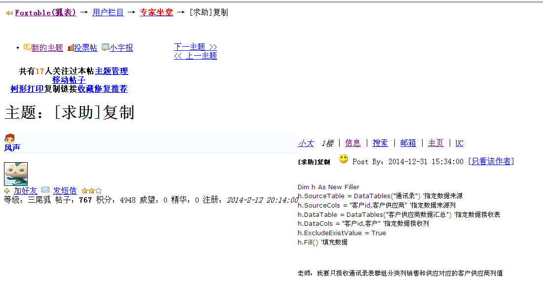Filter with 只看该作者

coord(491,161)
